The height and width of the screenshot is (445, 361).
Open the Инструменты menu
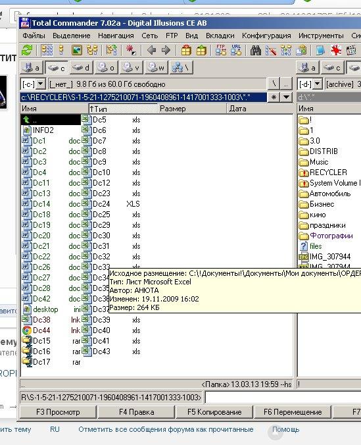[x=321, y=36]
